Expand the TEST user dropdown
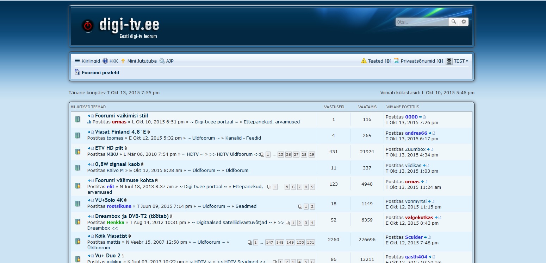This screenshot has height=263, width=546. click(x=467, y=61)
